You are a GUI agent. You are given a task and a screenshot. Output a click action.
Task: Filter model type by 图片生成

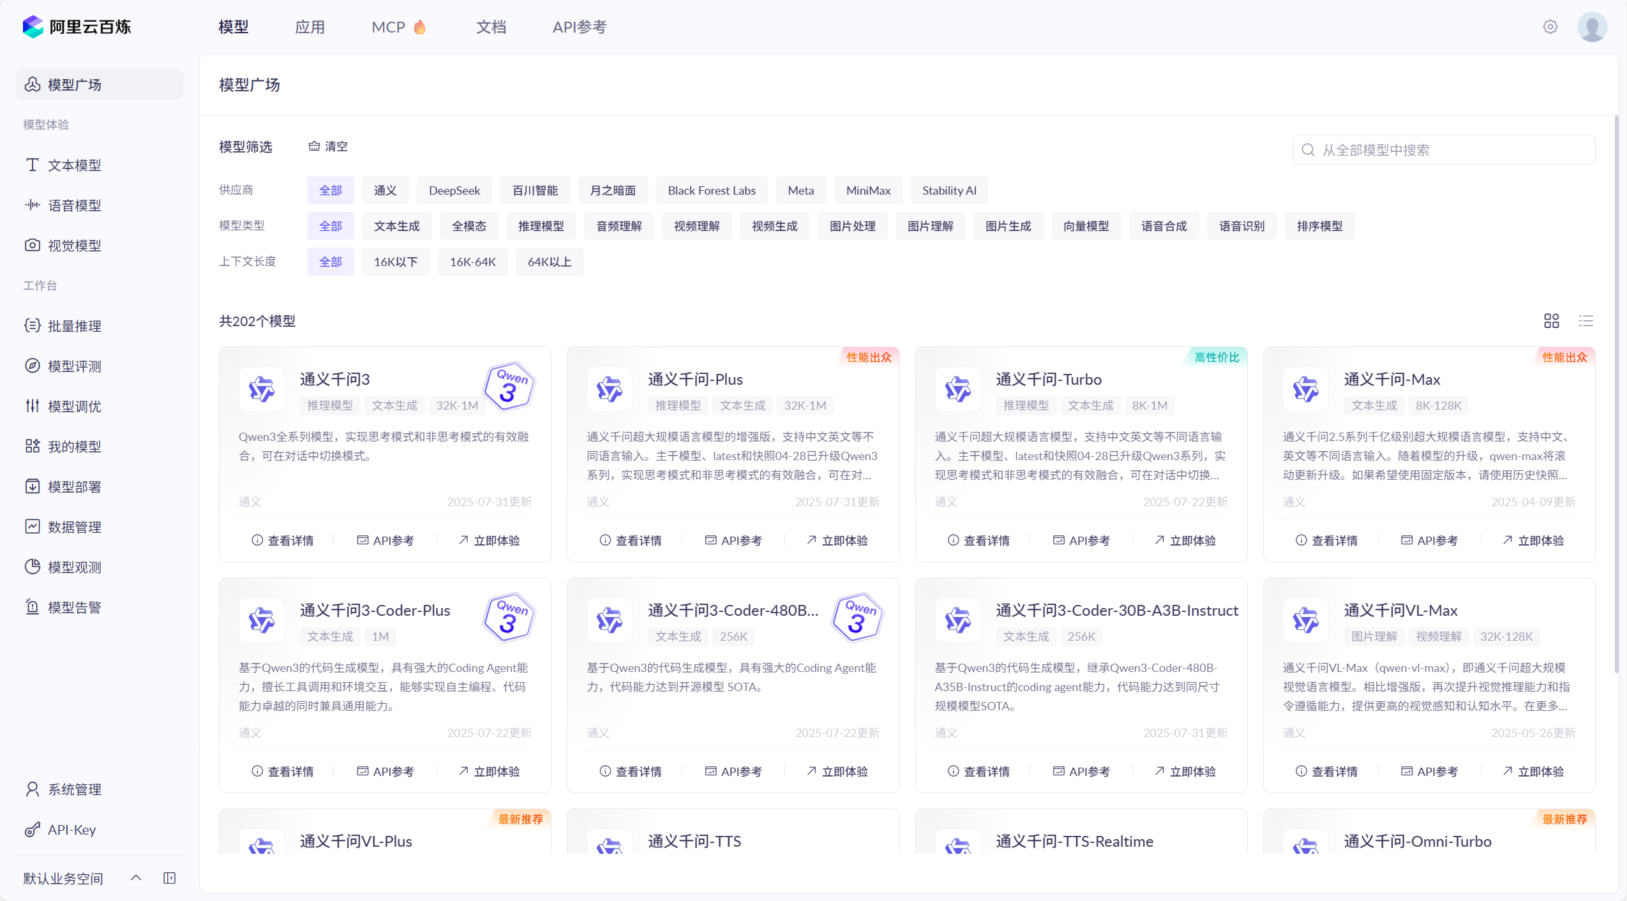point(1008,226)
